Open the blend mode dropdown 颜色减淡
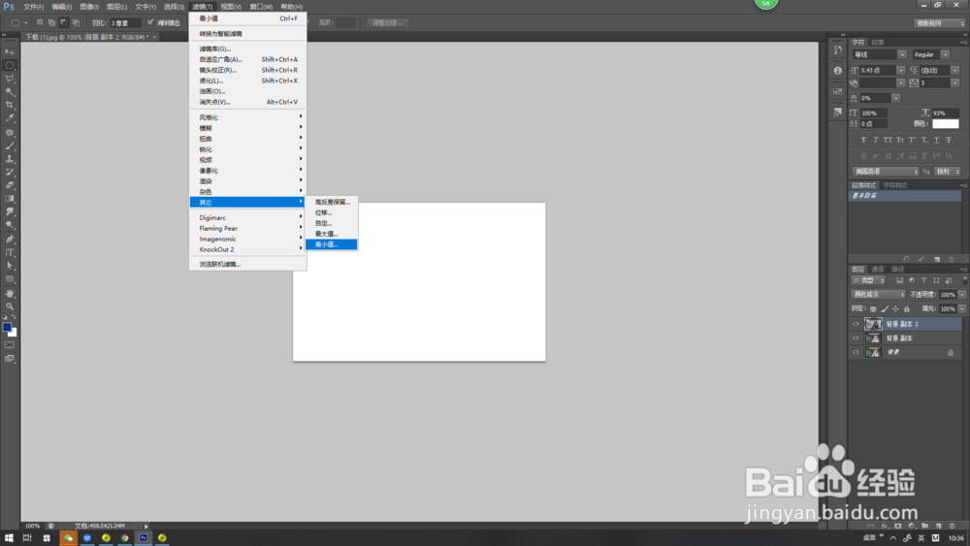This screenshot has height=546, width=970. tap(879, 294)
